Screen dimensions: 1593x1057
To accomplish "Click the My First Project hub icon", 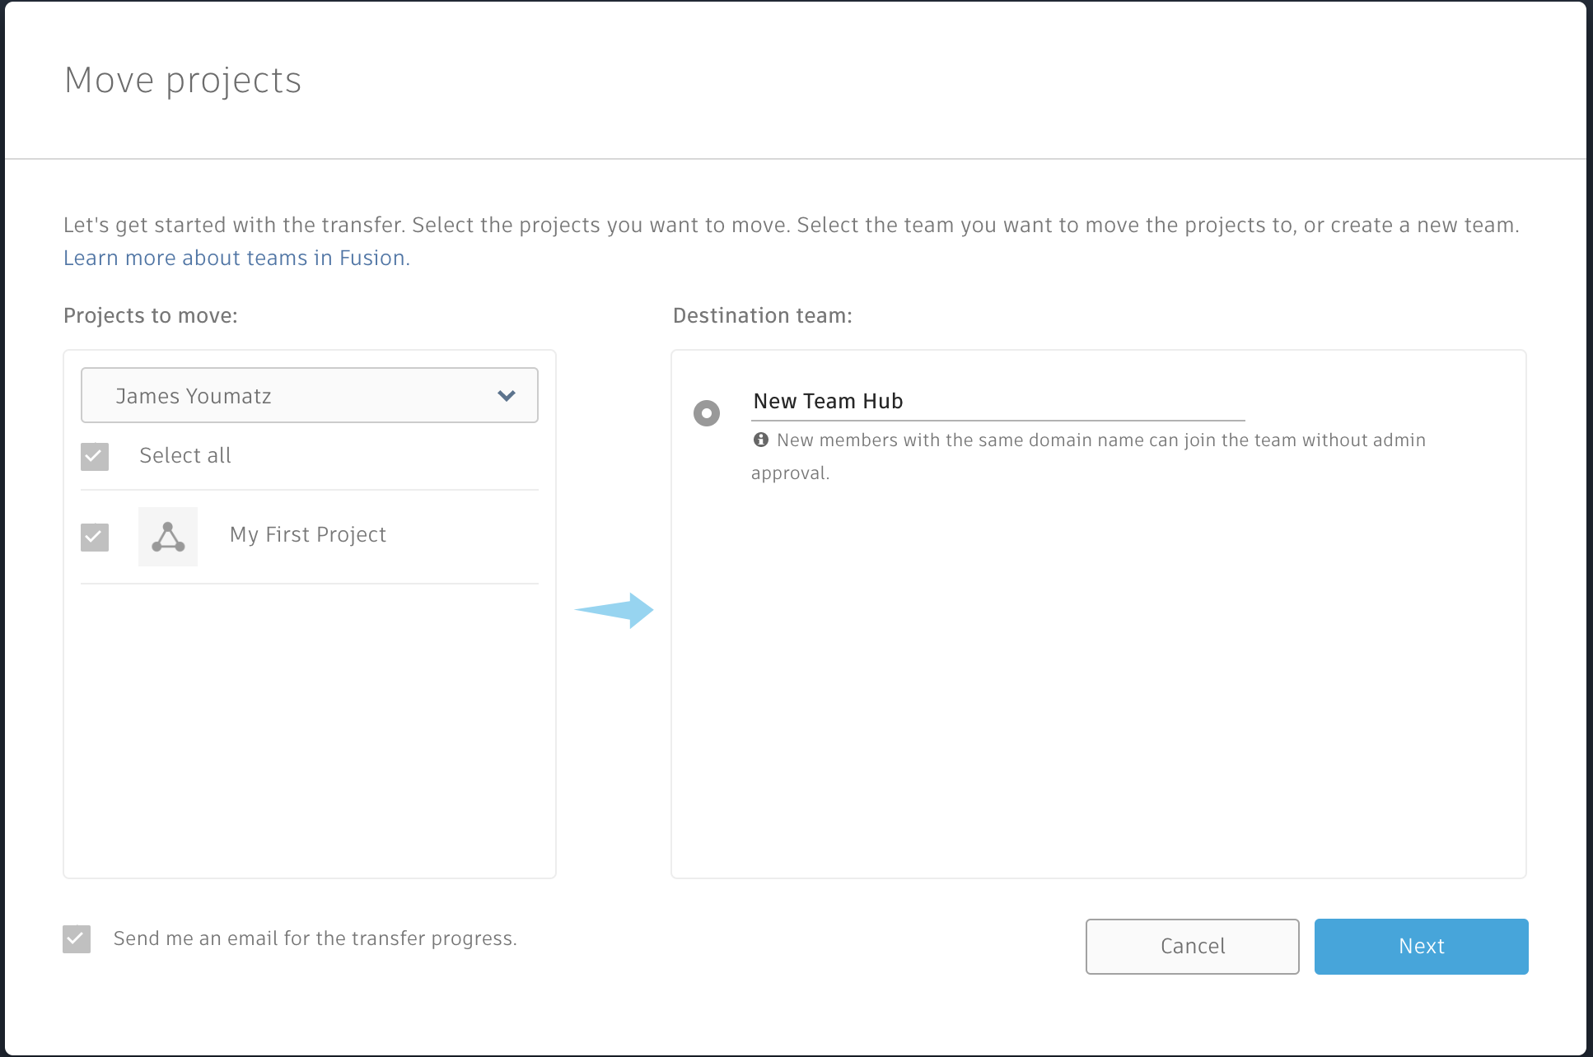I will [168, 537].
